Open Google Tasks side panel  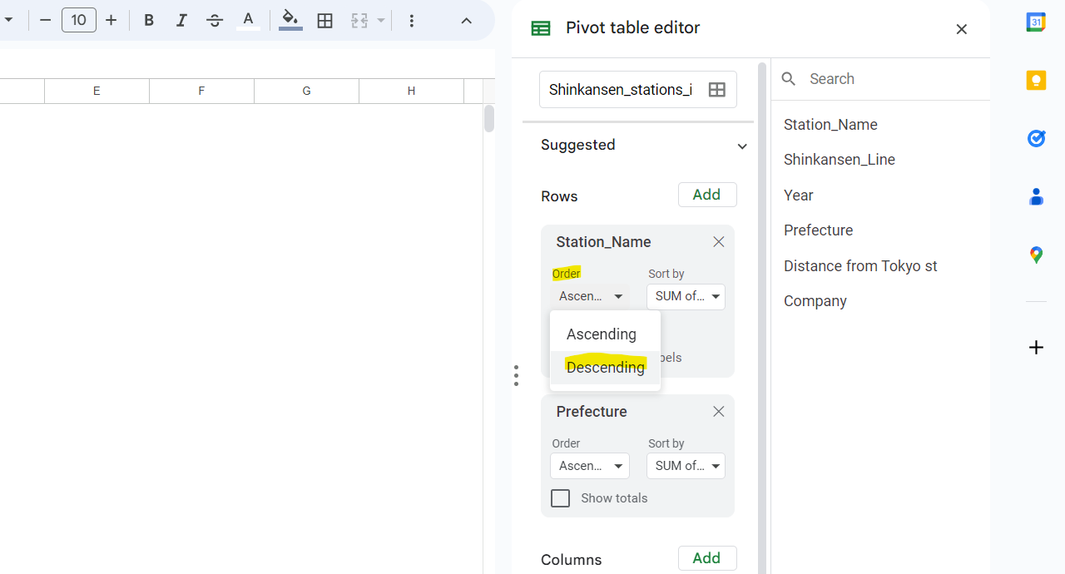coord(1036,138)
